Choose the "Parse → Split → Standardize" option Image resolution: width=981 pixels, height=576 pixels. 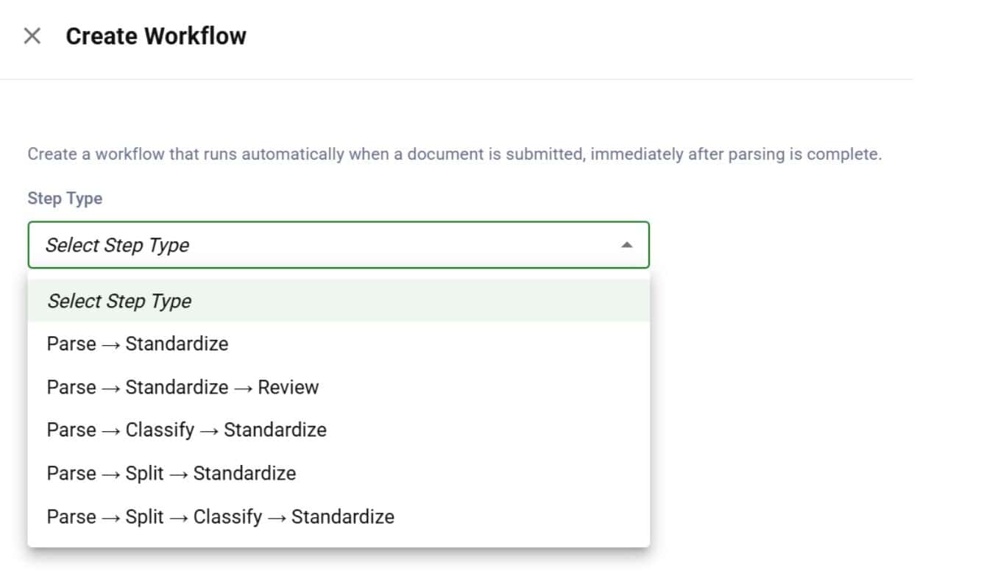(x=171, y=473)
